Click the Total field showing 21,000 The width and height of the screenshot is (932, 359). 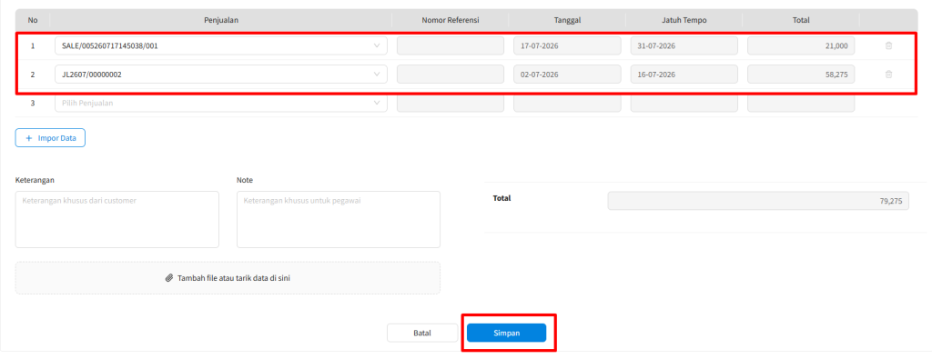(x=801, y=45)
